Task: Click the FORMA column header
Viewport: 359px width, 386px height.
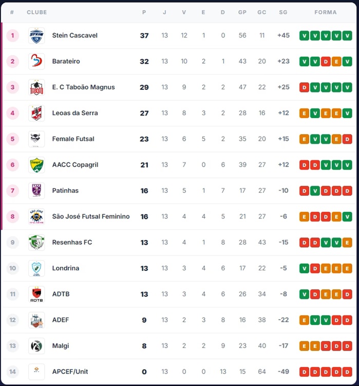Action: point(326,12)
